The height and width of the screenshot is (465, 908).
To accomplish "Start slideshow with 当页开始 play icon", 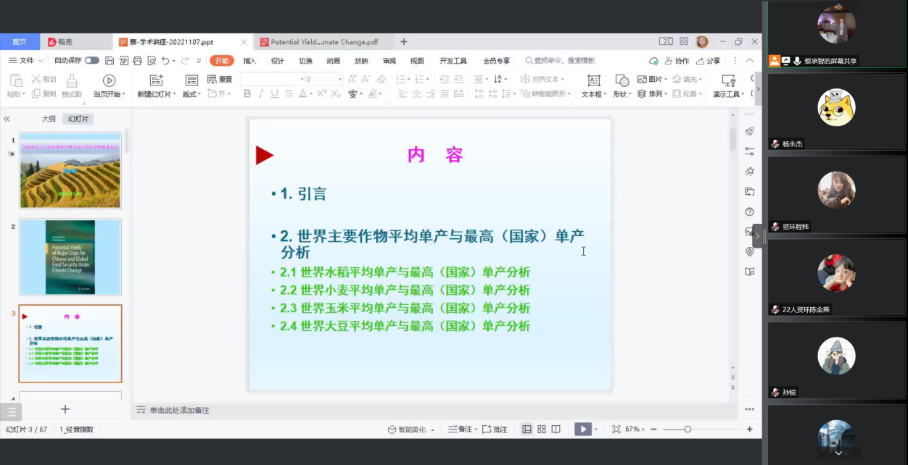I will (109, 80).
